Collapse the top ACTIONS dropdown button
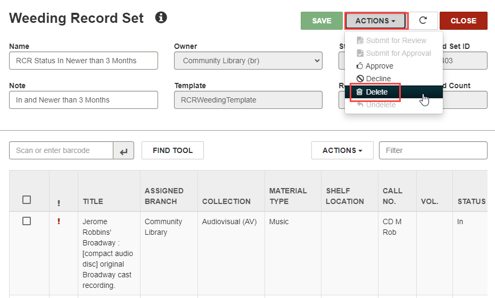495x298 pixels. [x=375, y=21]
